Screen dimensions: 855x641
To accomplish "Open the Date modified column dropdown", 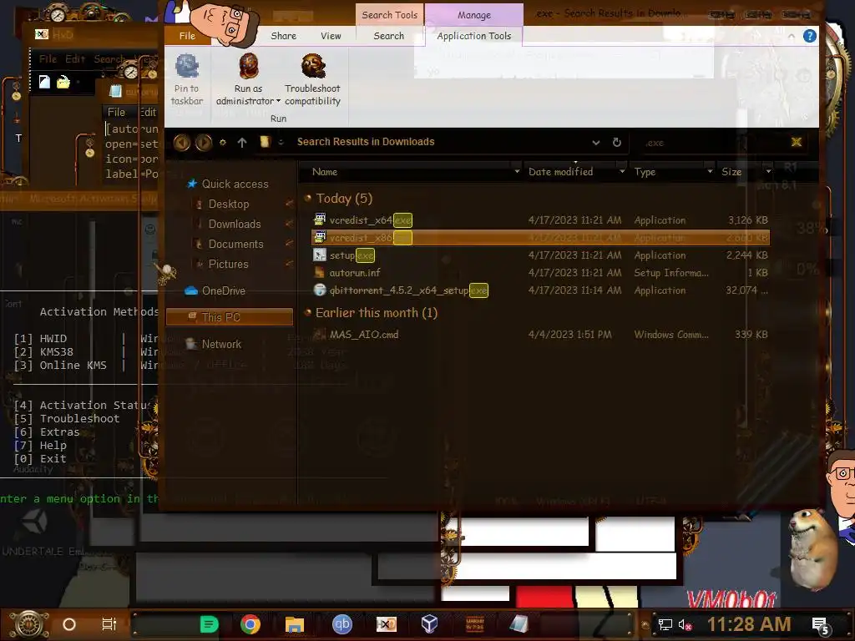I will (622, 172).
